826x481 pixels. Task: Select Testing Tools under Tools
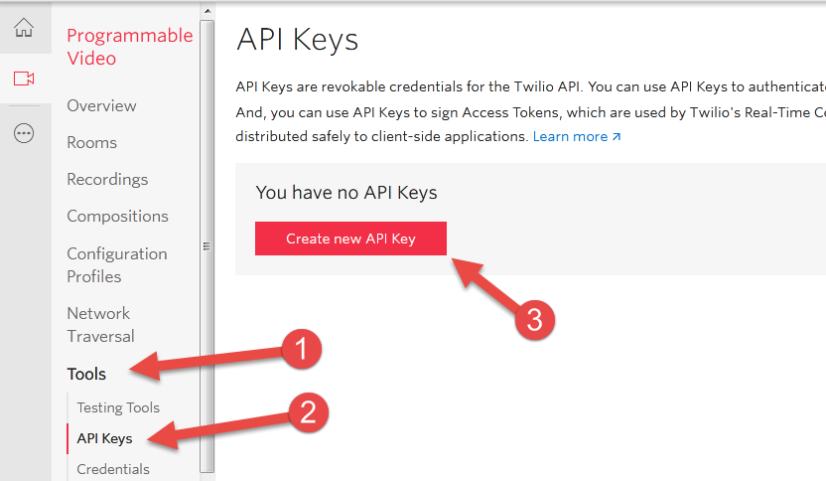[118, 407]
